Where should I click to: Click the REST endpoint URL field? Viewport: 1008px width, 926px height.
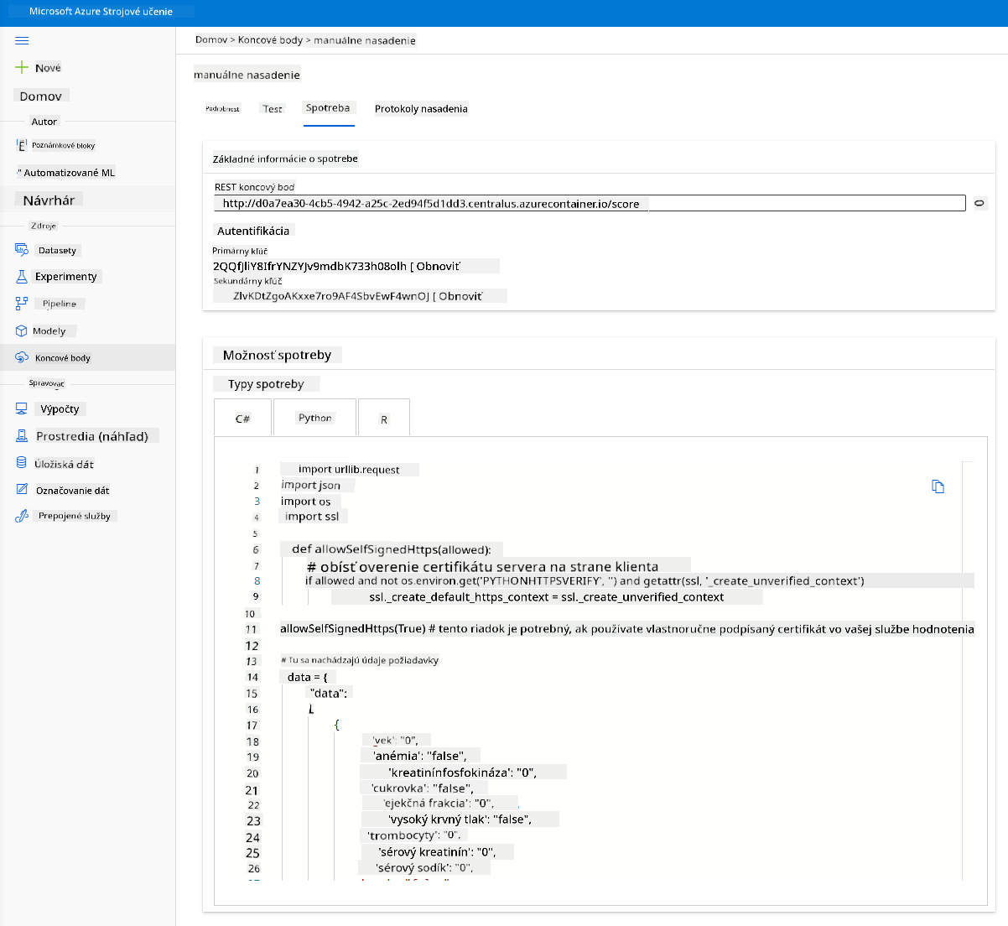point(590,203)
